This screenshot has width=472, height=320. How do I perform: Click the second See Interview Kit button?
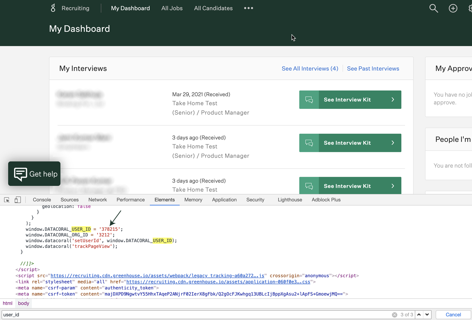point(350,143)
